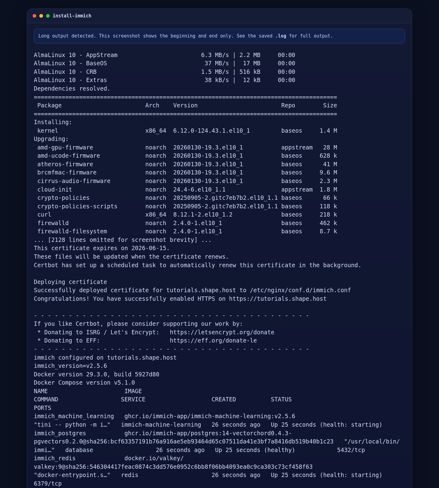Select the brcmfmac-firmware package row
Image resolution: width=439 pixels, height=488 pixels.
tap(187, 173)
